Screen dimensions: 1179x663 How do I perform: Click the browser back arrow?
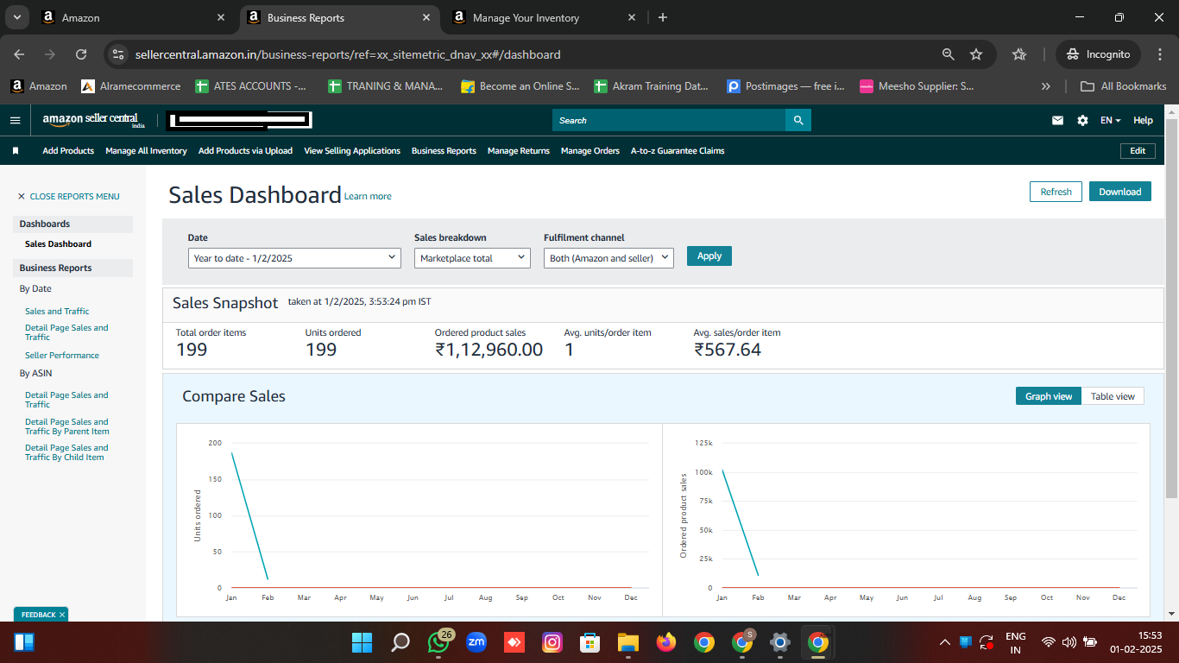click(x=19, y=54)
